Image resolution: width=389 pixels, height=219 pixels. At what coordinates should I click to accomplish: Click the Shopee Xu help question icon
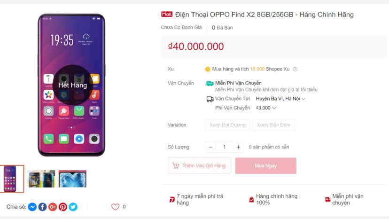pos(295,69)
